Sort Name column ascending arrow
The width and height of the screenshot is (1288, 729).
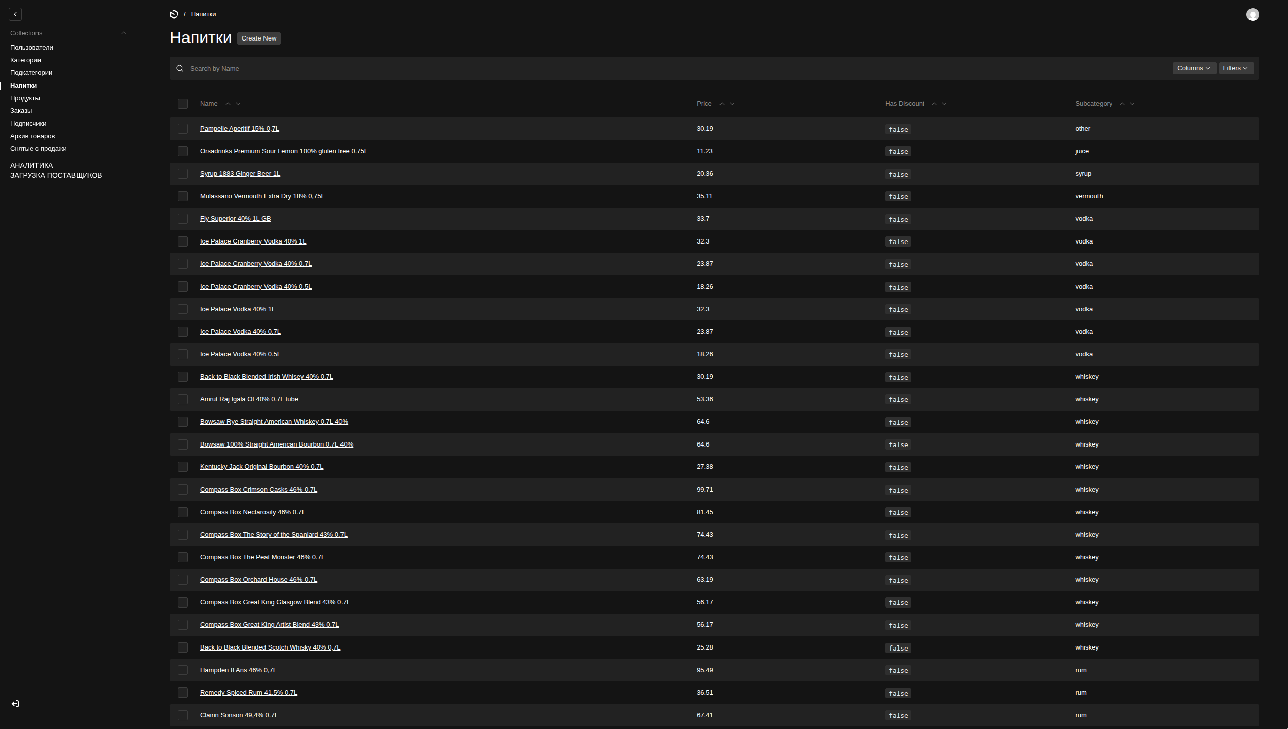point(228,104)
